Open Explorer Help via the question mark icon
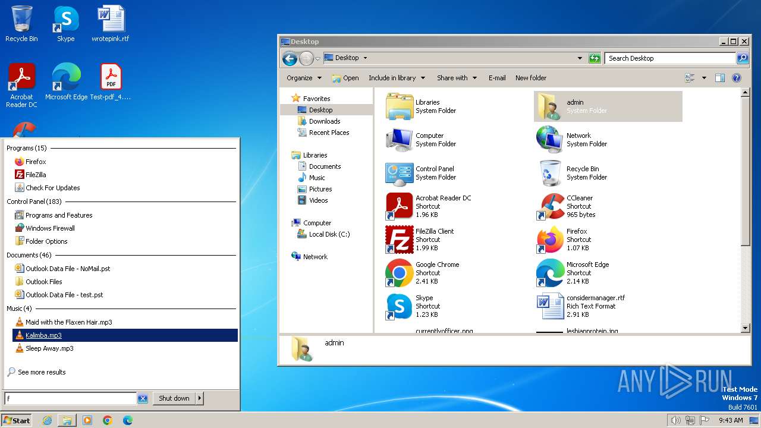Image resolution: width=761 pixels, height=428 pixels. [737, 78]
